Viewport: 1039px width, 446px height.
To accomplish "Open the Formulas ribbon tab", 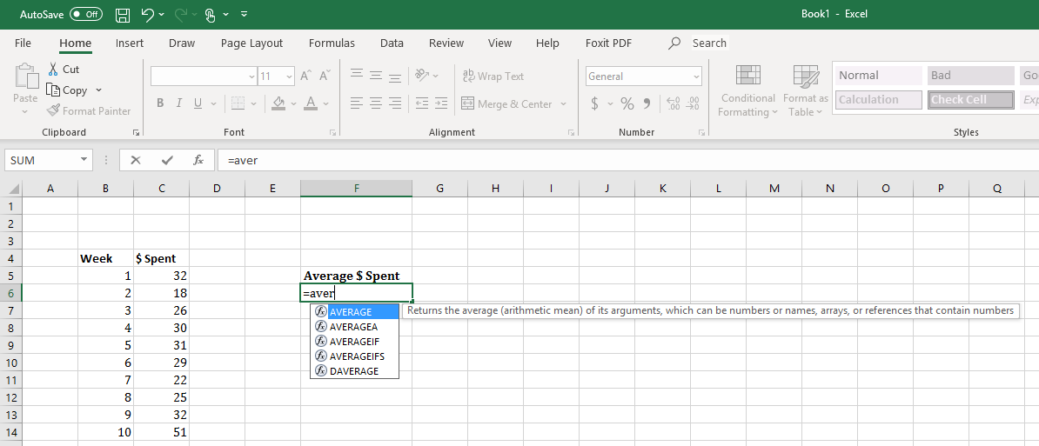I will tap(332, 43).
